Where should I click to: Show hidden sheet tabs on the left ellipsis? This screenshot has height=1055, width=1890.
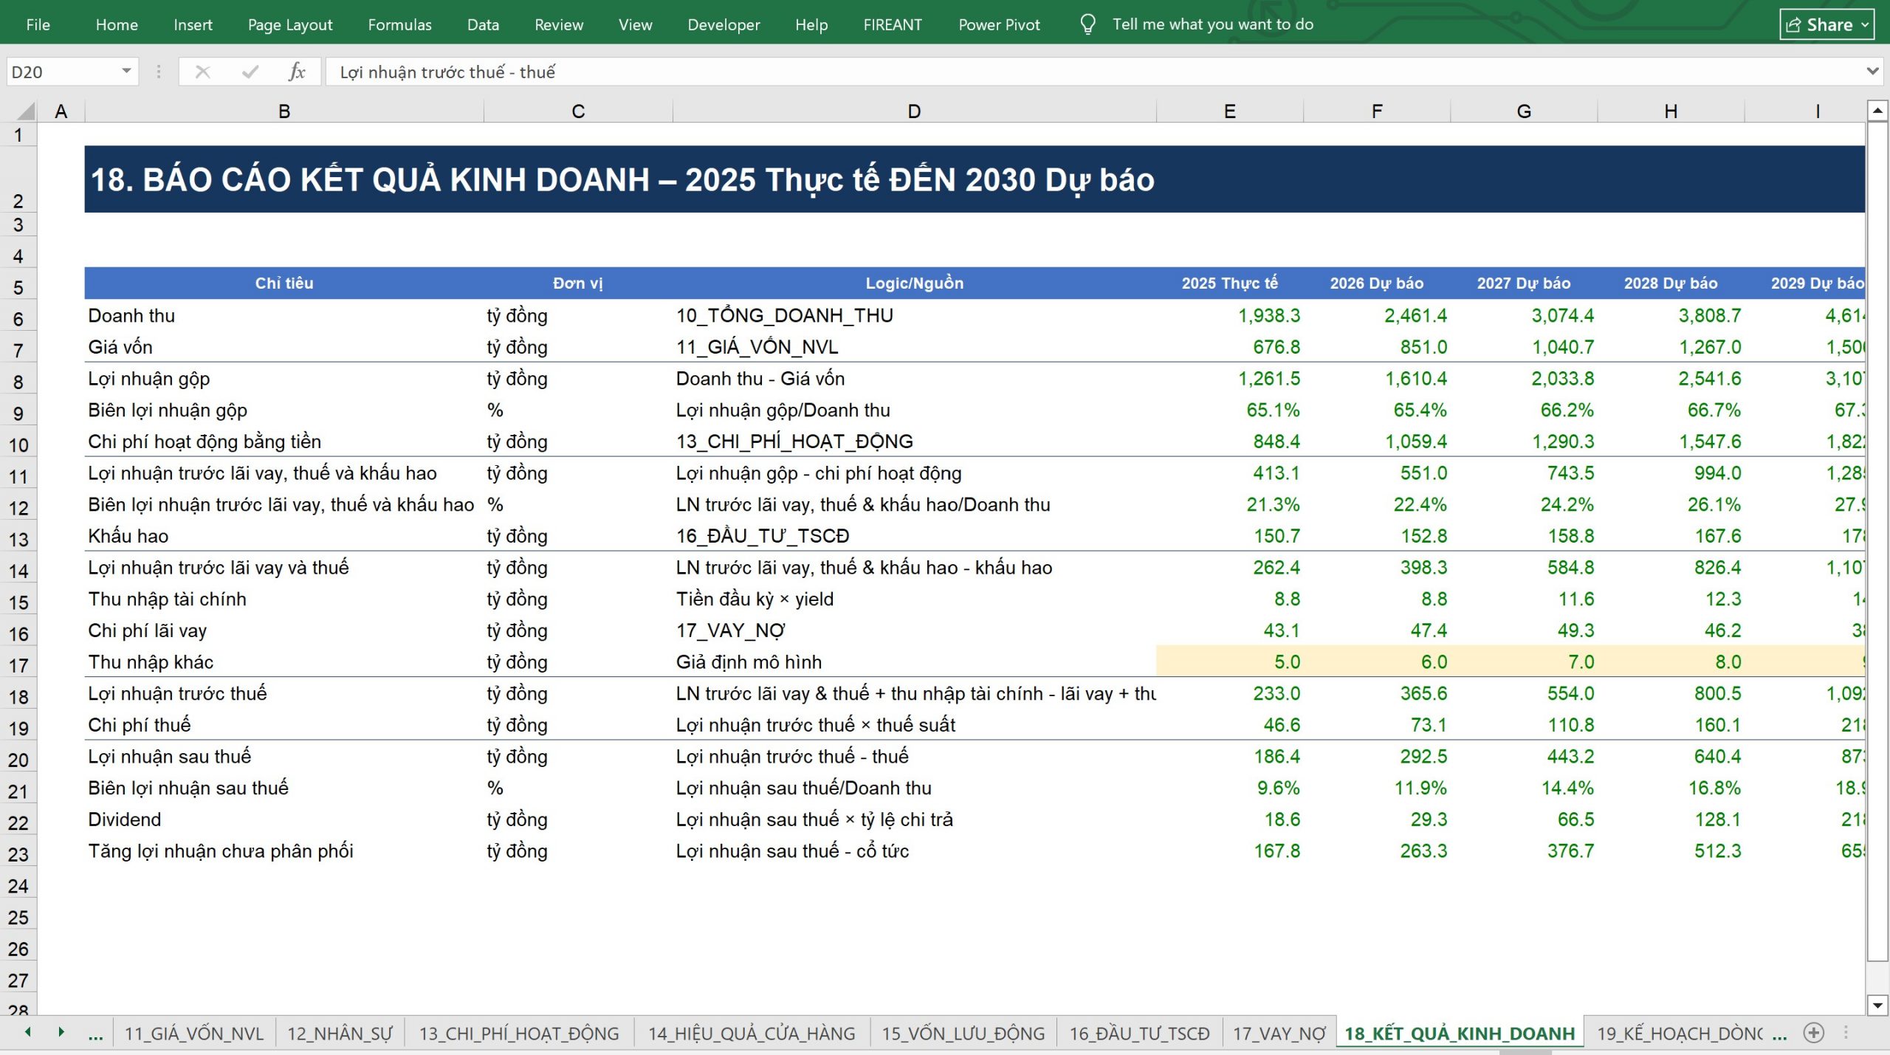click(95, 1034)
